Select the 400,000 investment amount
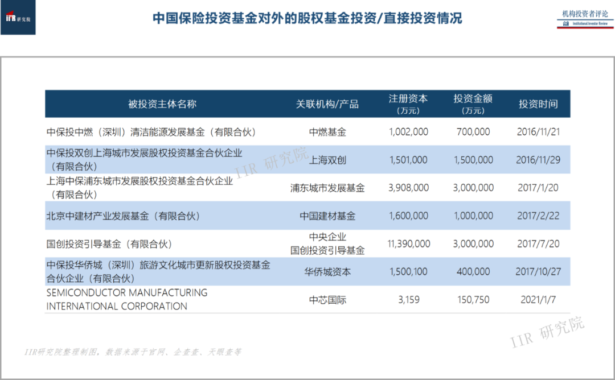615x380 pixels. (473, 272)
